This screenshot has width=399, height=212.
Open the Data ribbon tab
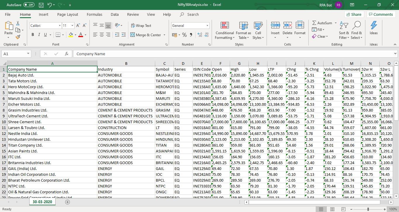(x=115, y=14)
